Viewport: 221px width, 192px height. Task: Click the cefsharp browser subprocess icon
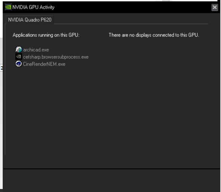pos(19,57)
